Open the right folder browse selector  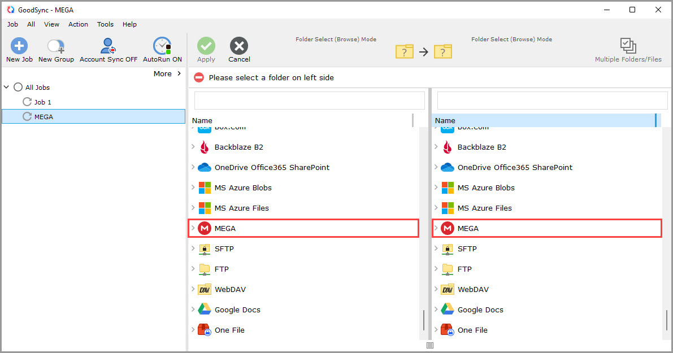pos(443,51)
